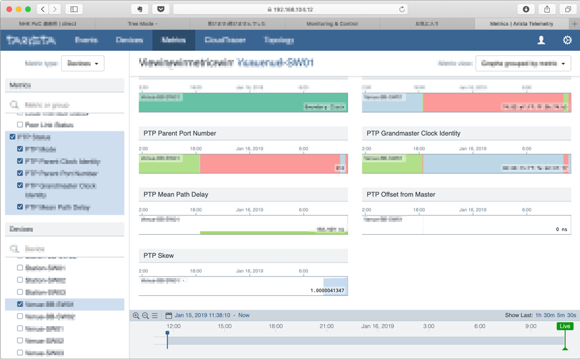The width and height of the screenshot is (580, 359).
Task: Switch to the Devices nav tab
Action: tap(129, 40)
